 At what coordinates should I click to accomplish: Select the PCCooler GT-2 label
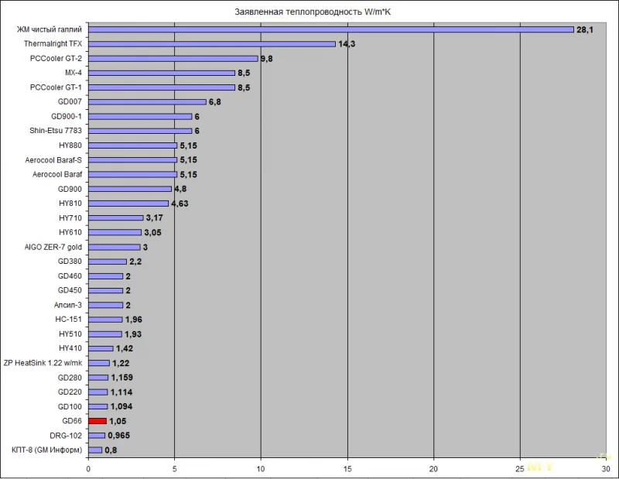56,58
